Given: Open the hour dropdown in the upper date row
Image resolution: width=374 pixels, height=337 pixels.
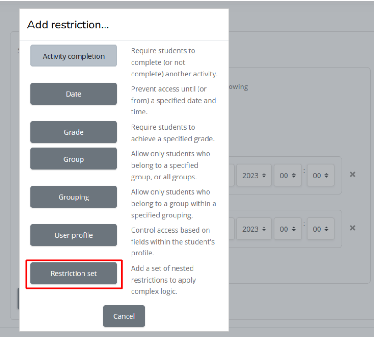Looking at the screenshot, I should coord(287,175).
